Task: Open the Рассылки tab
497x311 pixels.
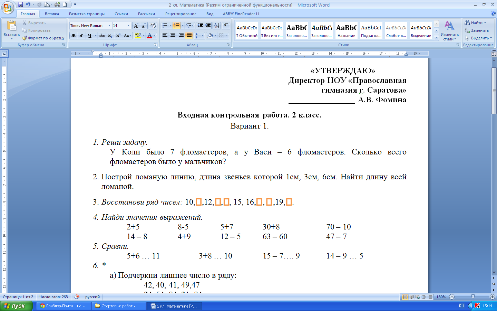Action: (146, 14)
